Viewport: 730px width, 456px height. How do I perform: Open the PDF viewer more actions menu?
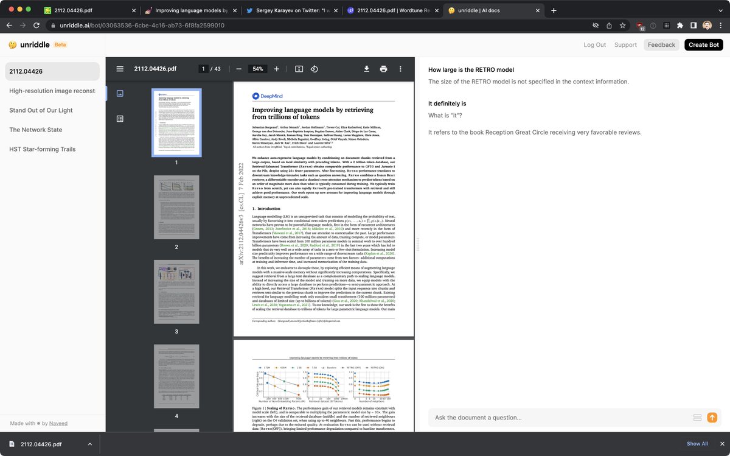pos(400,69)
